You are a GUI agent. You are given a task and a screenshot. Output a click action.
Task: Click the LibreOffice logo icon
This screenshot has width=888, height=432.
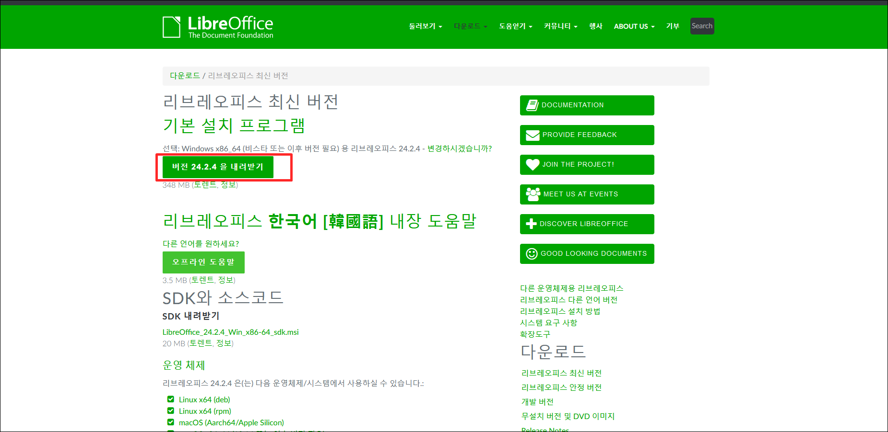[x=172, y=27]
